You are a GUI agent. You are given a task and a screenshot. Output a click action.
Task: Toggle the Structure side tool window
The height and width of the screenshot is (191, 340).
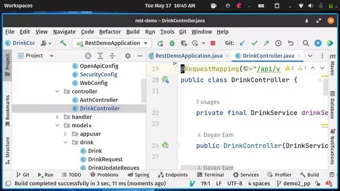click(7, 151)
